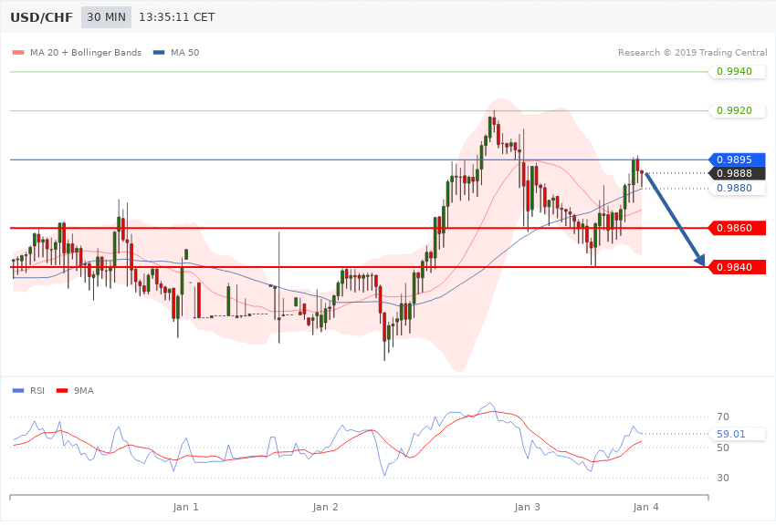Click the 9MA legend label
This screenshot has height=525, width=776.
[84, 391]
